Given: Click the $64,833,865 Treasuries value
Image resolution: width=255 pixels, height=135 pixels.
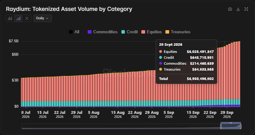Looking at the screenshot, I should click(x=203, y=69).
